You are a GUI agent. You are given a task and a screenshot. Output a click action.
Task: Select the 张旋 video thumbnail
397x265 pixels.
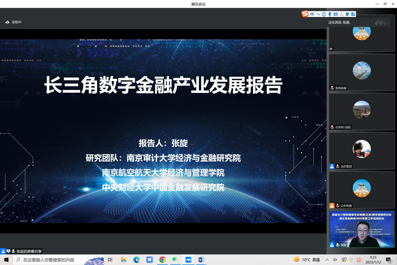click(362, 229)
